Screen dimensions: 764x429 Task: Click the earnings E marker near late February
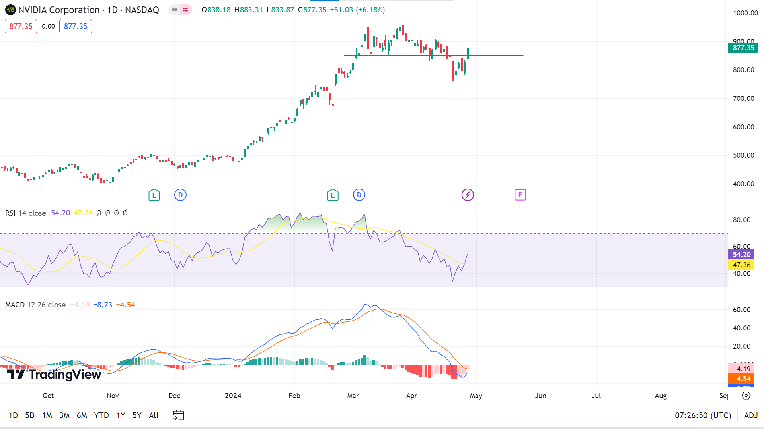tap(333, 195)
